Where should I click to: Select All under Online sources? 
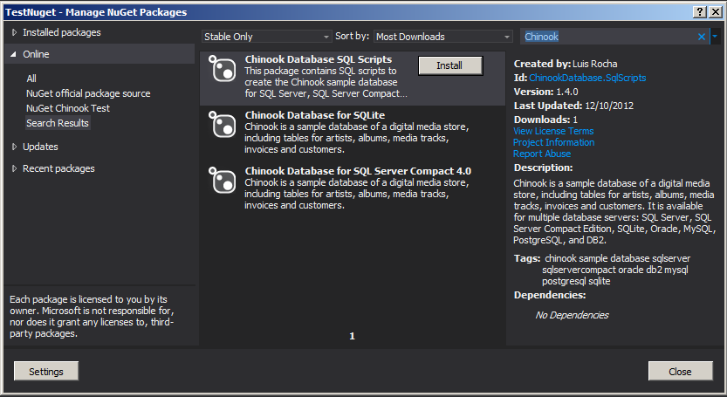31,79
